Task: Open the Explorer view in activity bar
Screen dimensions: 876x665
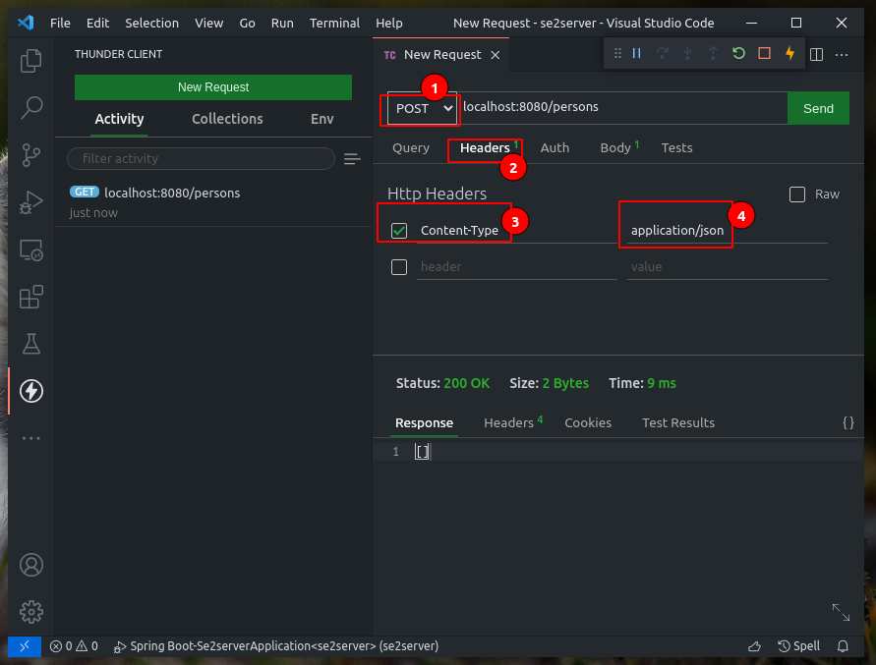Action: [30, 61]
